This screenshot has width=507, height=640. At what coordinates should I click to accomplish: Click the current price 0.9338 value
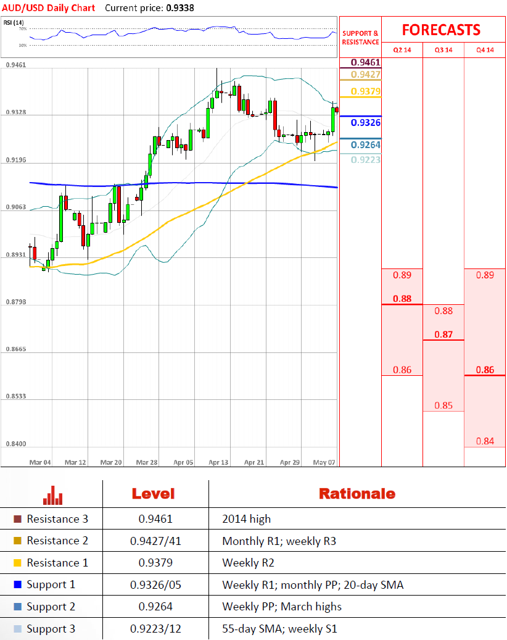tap(180, 8)
